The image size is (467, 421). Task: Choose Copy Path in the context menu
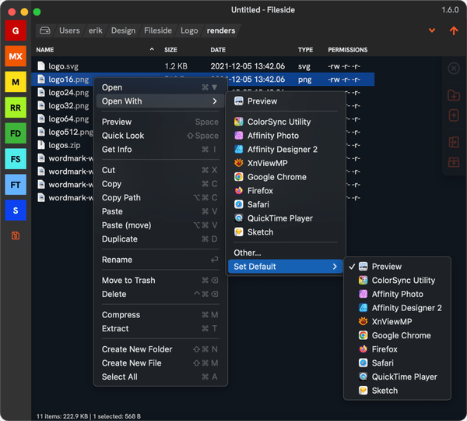pos(160,197)
